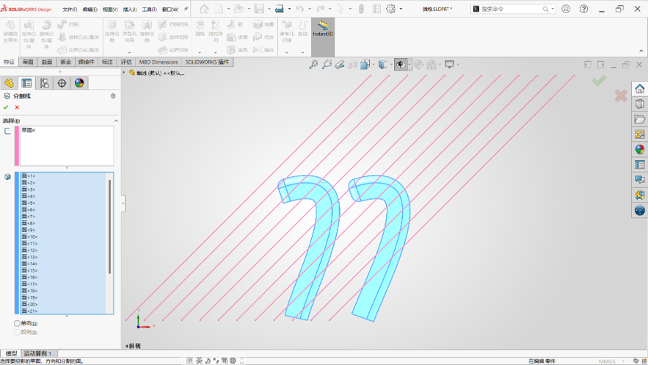Switch to ConfigurationManager tab icon
Image resolution: width=648 pixels, height=365 pixels.
point(44,83)
